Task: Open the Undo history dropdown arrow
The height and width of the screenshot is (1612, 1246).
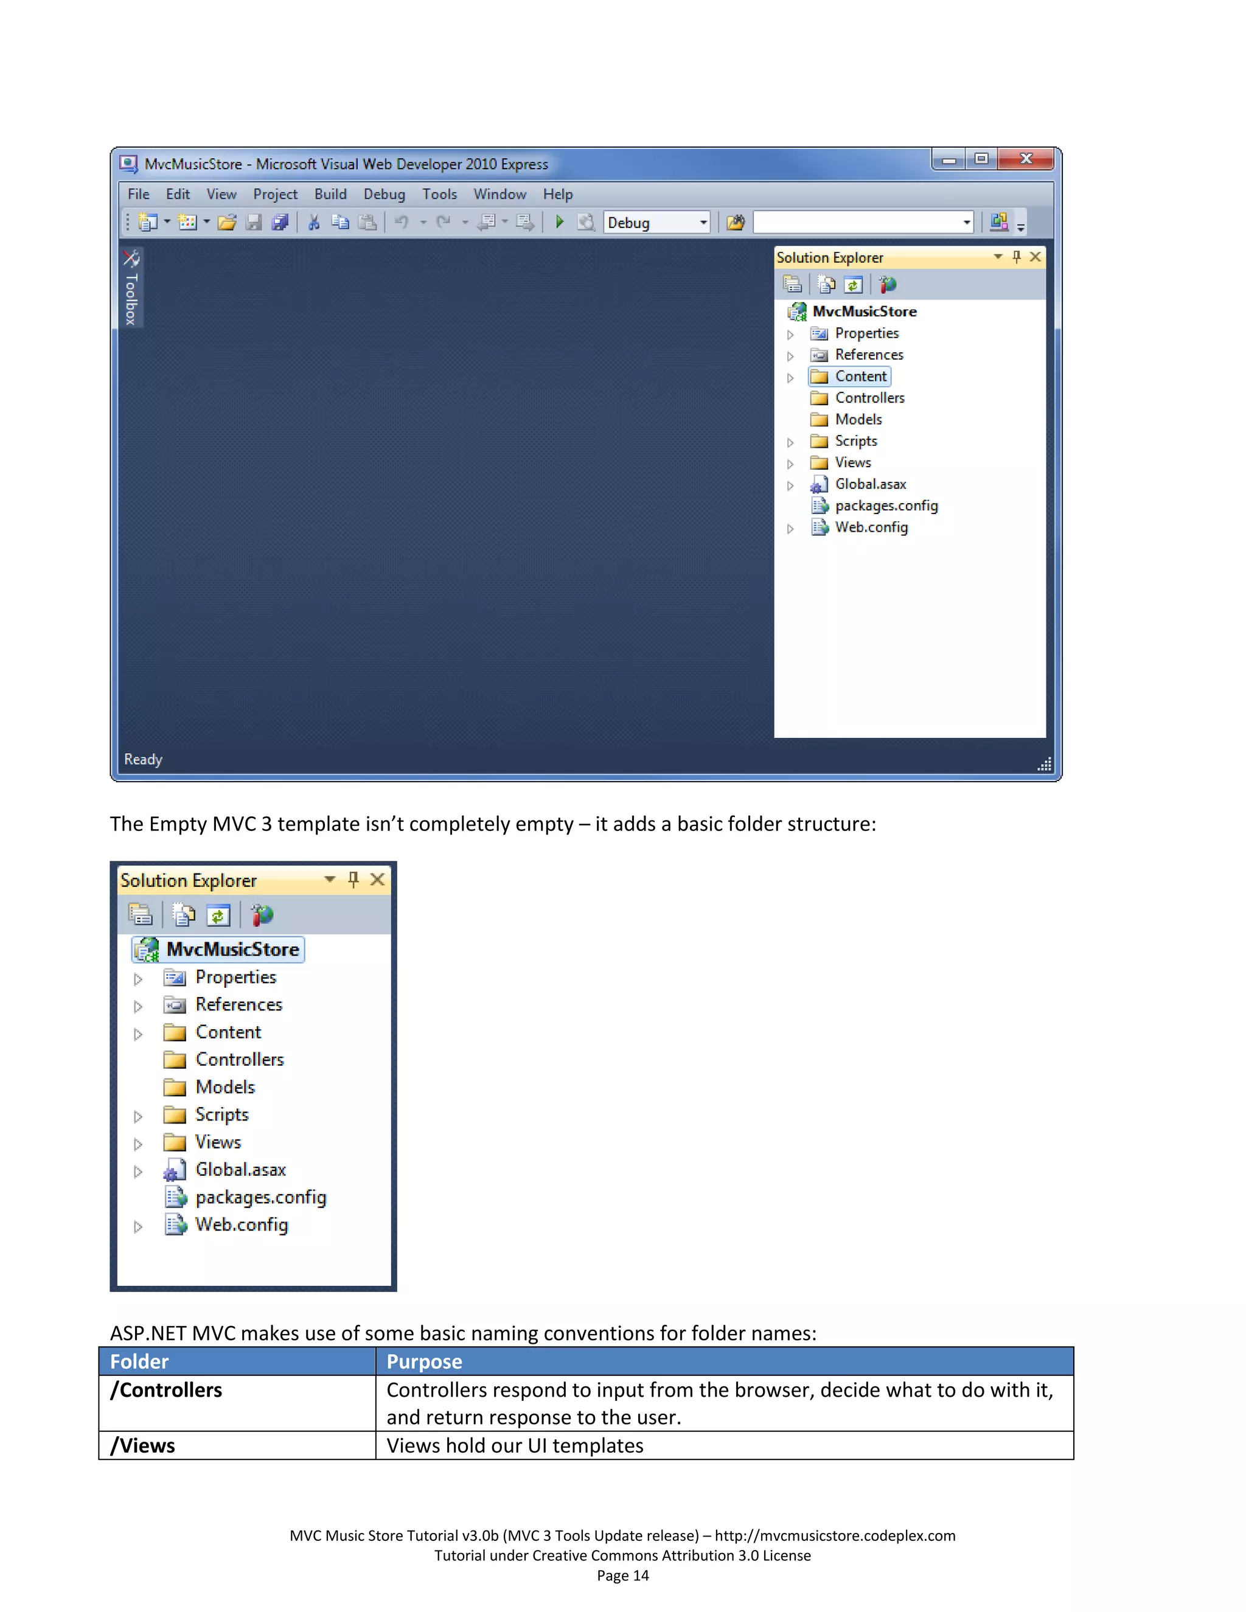Action: coord(423,222)
